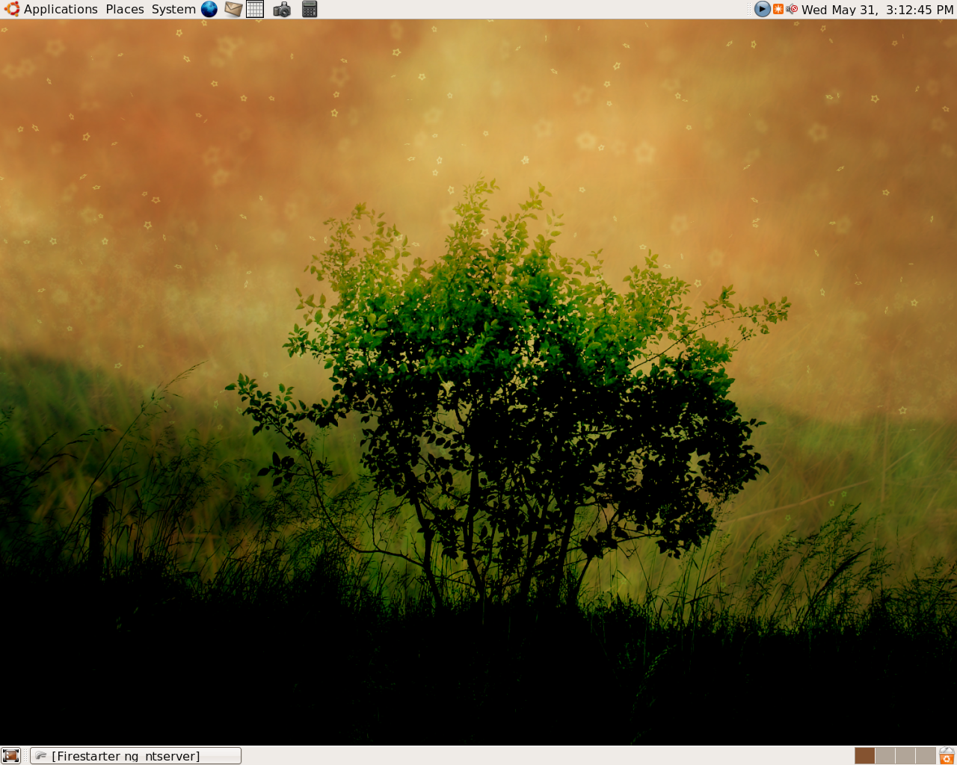Open the System menu
957x765 pixels.
[173, 9]
